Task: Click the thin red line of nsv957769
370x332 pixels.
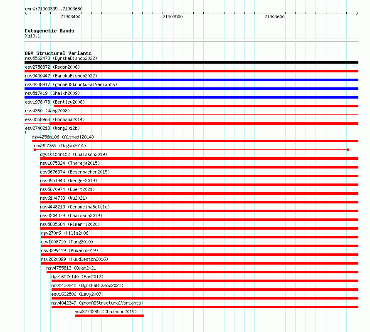Action: 191,150
